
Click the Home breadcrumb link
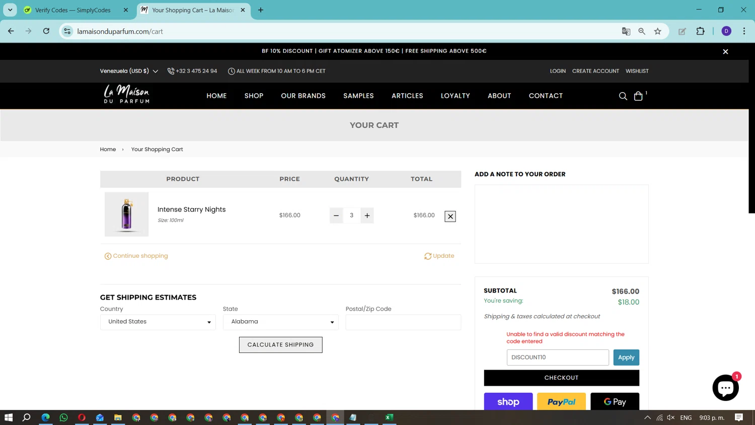coord(108,150)
